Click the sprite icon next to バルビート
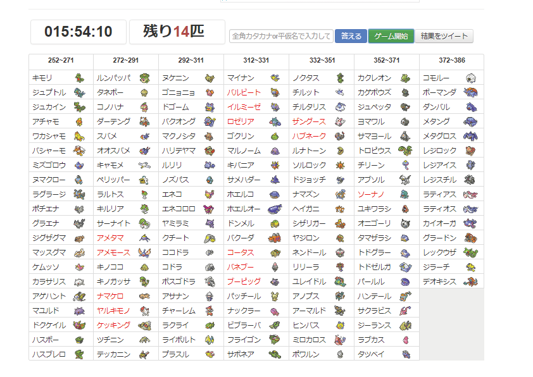Image resolution: width=533 pixels, height=377 pixels. click(x=275, y=93)
